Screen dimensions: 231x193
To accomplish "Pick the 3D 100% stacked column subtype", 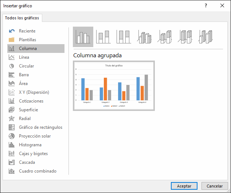I will 185,37.
